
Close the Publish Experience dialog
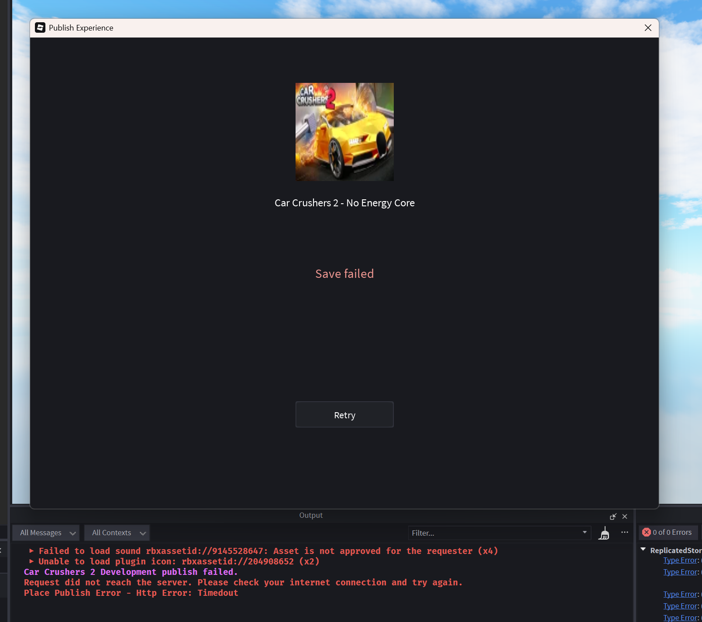click(648, 28)
